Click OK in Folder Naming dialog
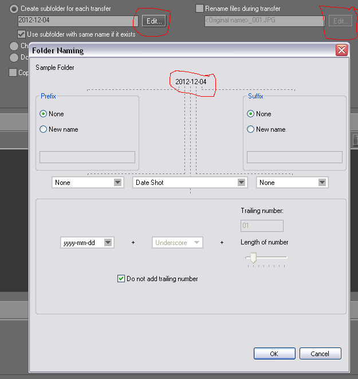This screenshot has height=379, width=358. (x=274, y=354)
